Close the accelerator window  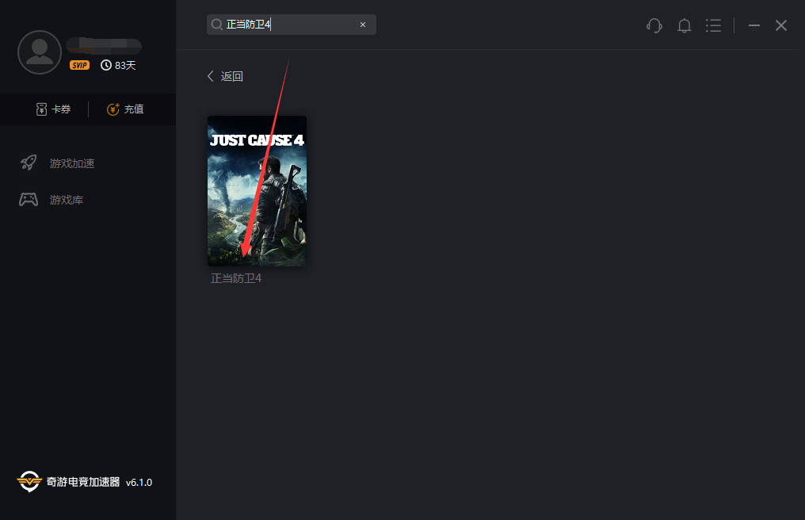[781, 25]
